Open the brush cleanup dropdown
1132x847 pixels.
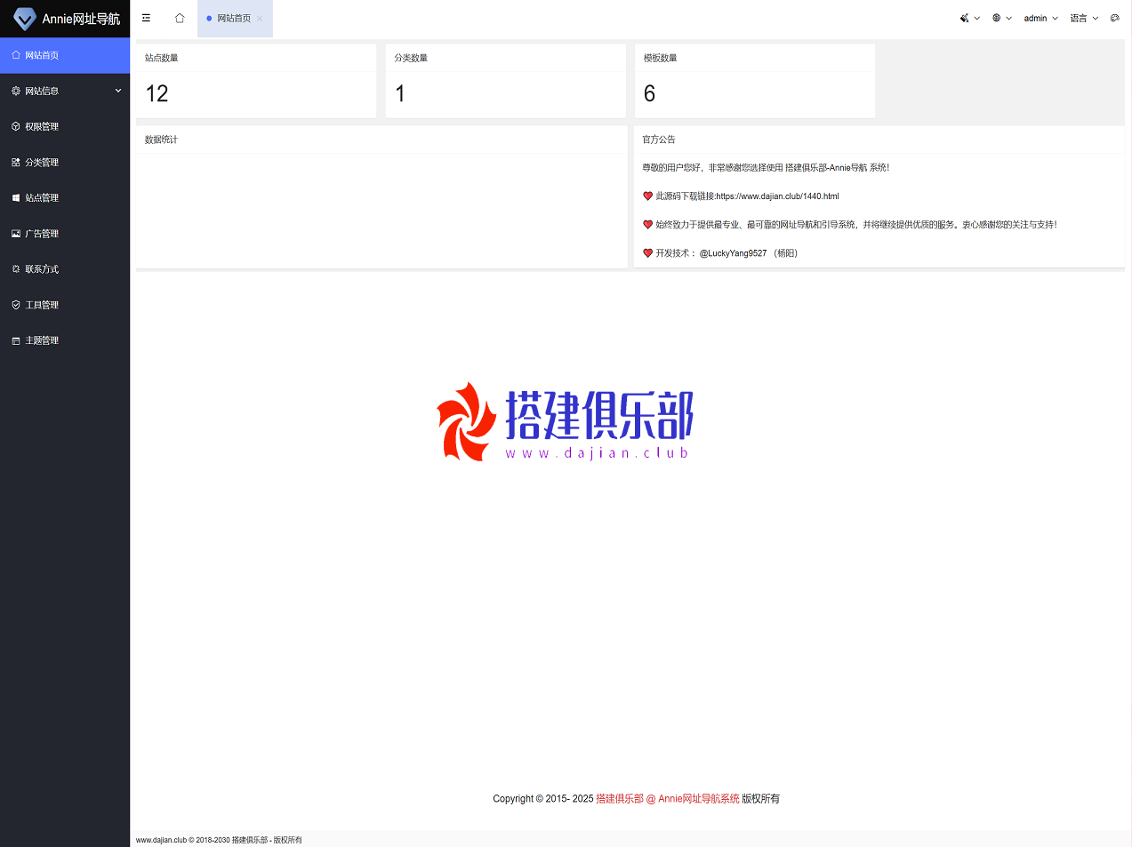tap(969, 18)
